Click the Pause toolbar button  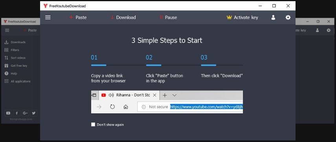tap(169, 17)
